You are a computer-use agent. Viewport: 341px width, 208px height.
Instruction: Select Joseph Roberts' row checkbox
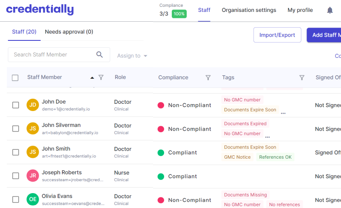pyautogui.click(x=15, y=176)
